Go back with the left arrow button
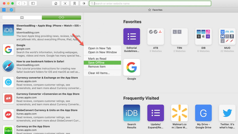This screenshot has width=238, height=134. (19, 4)
